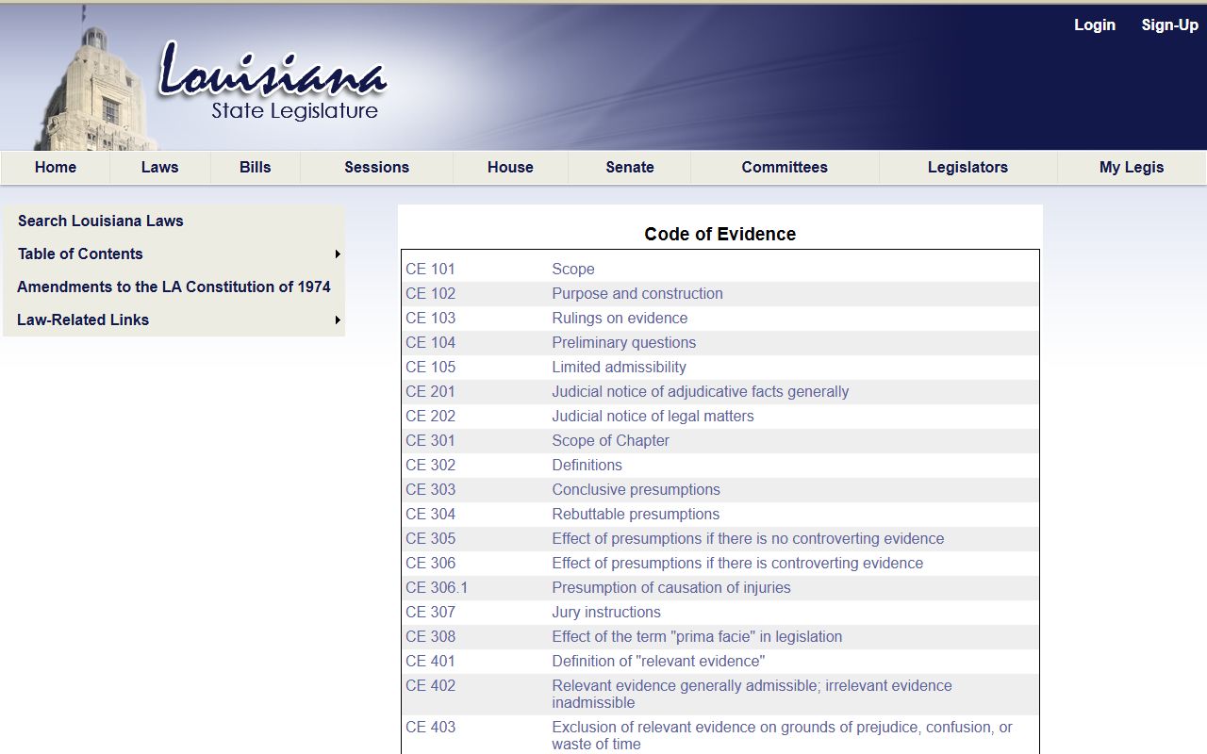Open the Definitions article
1207x754 pixels.
(587, 466)
